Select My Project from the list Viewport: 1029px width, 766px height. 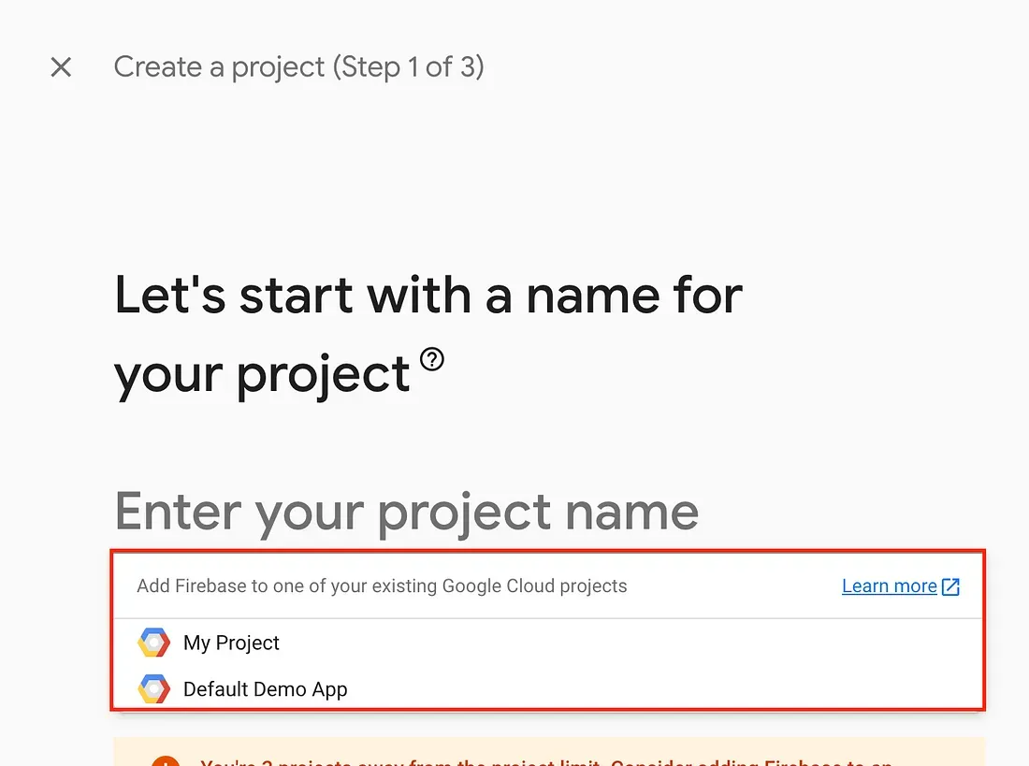(548, 643)
